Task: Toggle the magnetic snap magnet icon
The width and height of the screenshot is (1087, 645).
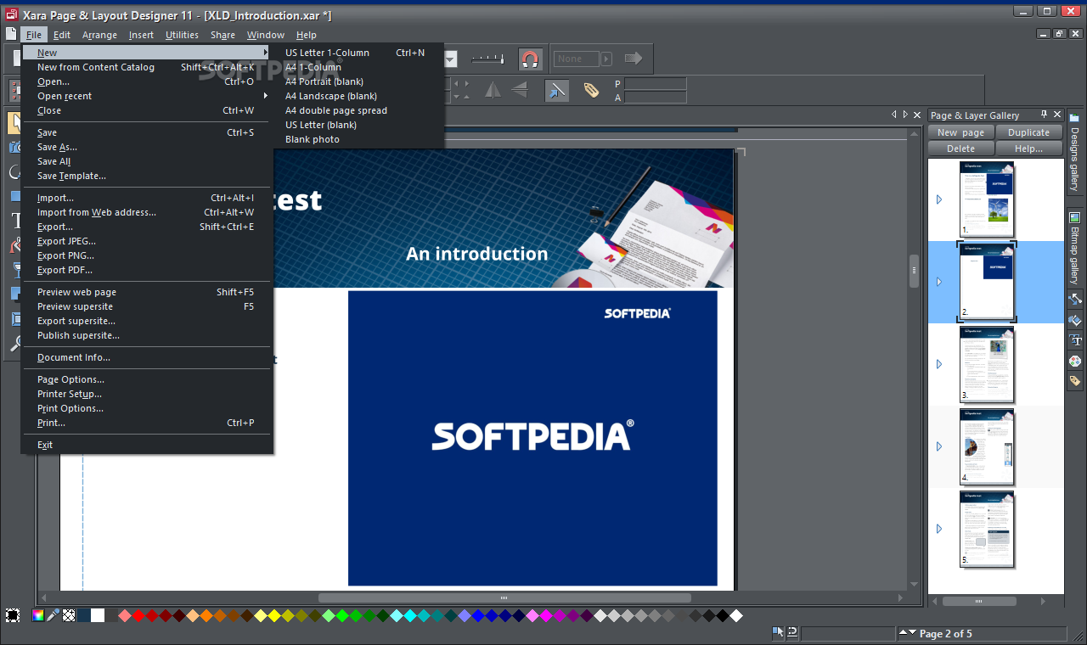Action: [530, 59]
